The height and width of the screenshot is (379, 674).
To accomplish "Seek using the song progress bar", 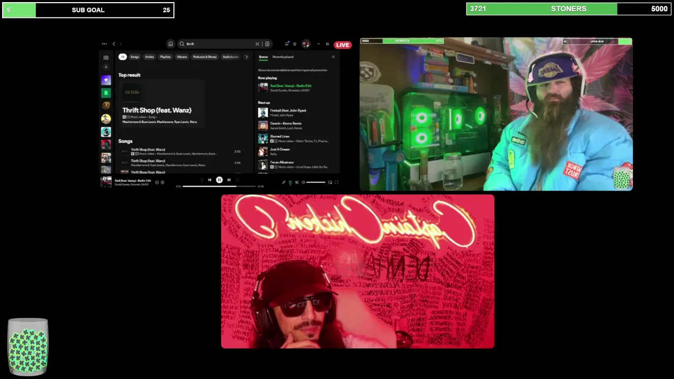I will (220, 186).
